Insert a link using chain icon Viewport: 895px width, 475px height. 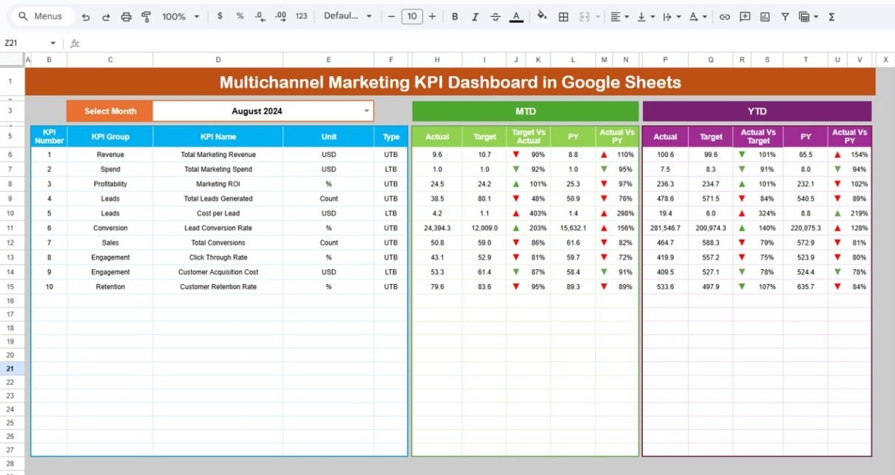coord(725,16)
